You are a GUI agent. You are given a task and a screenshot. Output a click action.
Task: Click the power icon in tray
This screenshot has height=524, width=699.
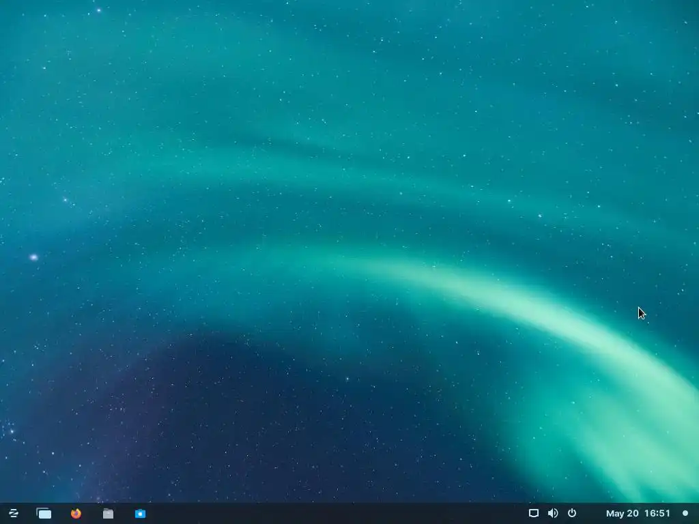pyautogui.click(x=572, y=513)
